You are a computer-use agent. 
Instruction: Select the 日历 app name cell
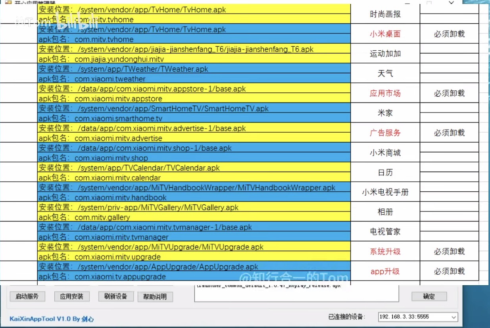pos(385,172)
